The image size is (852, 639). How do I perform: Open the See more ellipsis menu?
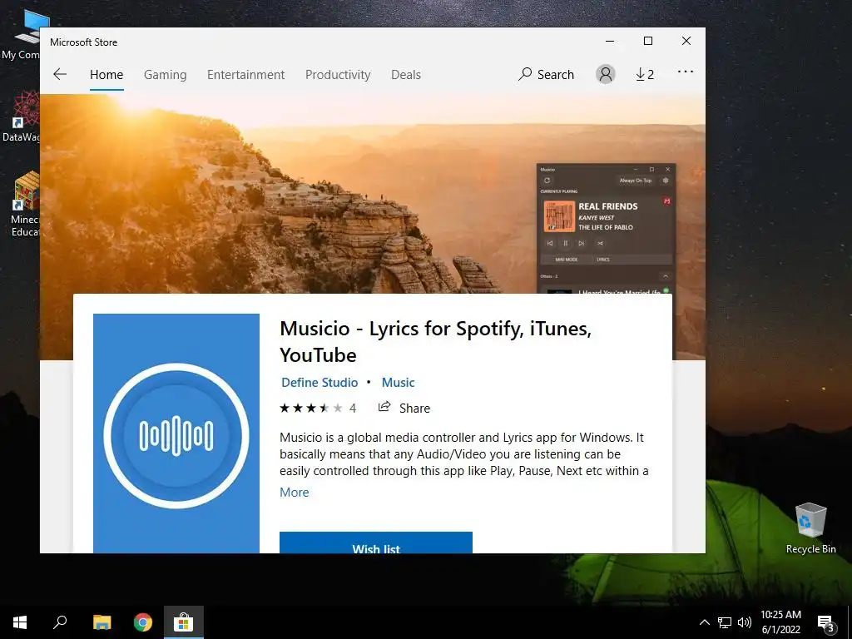tap(686, 72)
